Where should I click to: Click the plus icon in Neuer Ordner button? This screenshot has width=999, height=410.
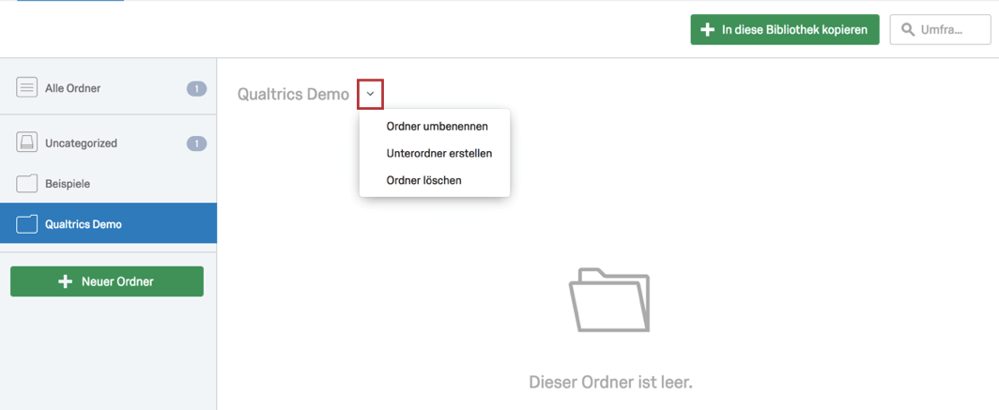pyautogui.click(x=65, y=281)
